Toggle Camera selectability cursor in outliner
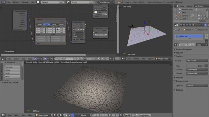The image size is (209, 117). tap(202, 16)
